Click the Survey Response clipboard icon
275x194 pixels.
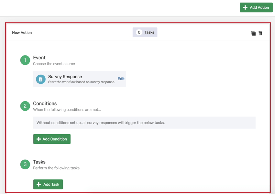(x=41, y=79)
